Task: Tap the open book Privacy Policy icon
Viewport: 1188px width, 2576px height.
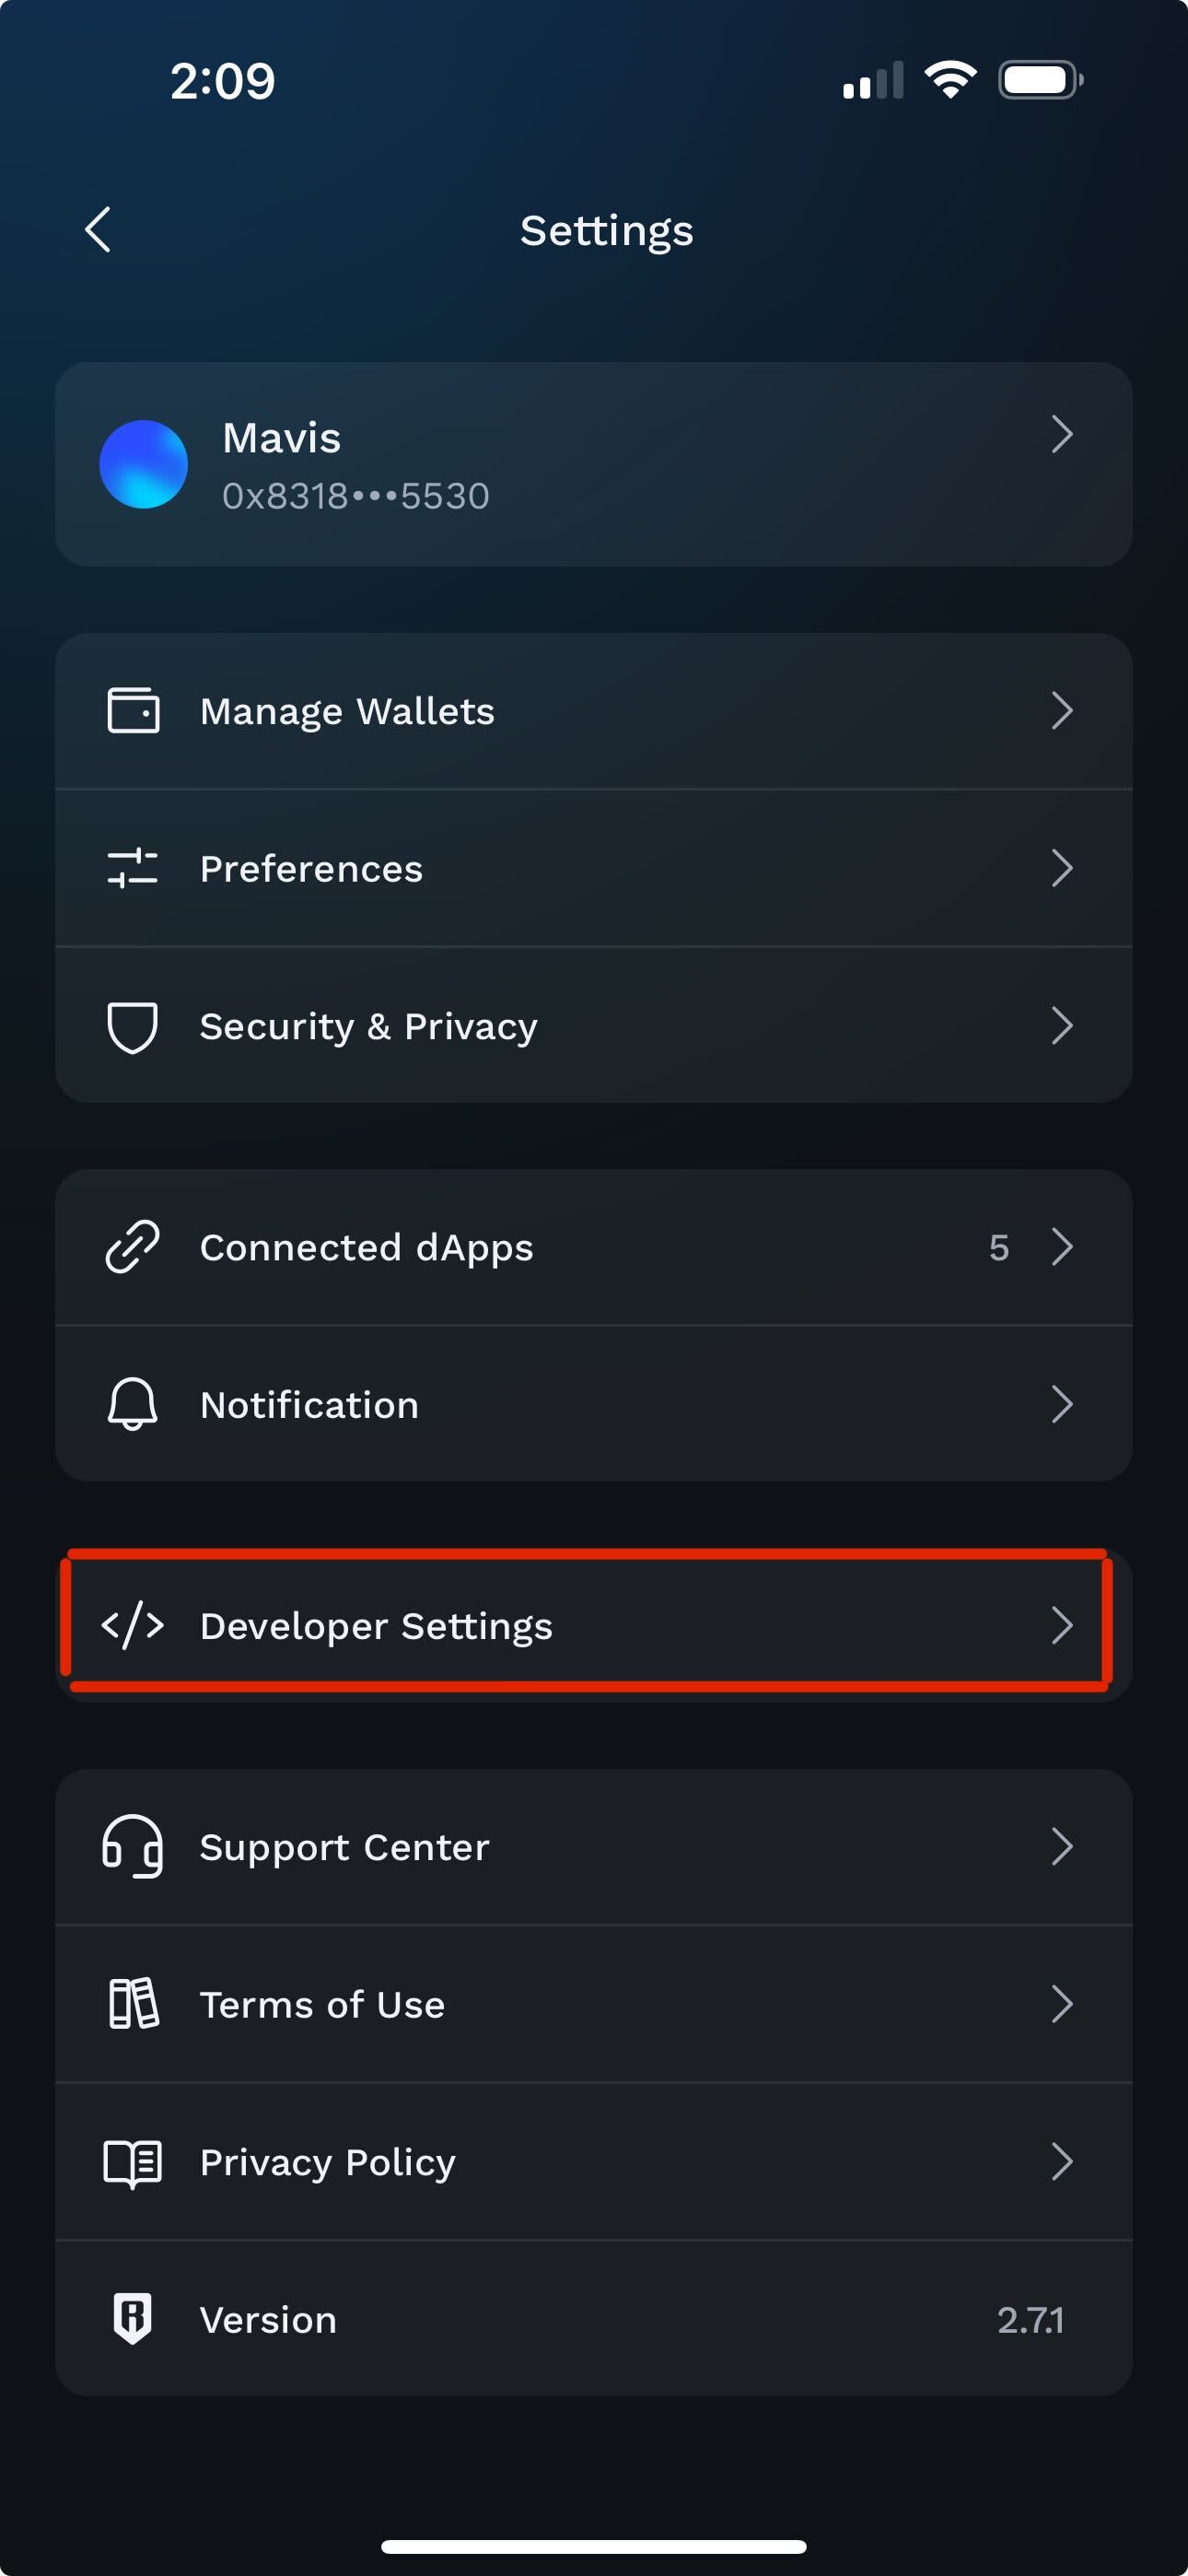Action: pos(133,2162)
